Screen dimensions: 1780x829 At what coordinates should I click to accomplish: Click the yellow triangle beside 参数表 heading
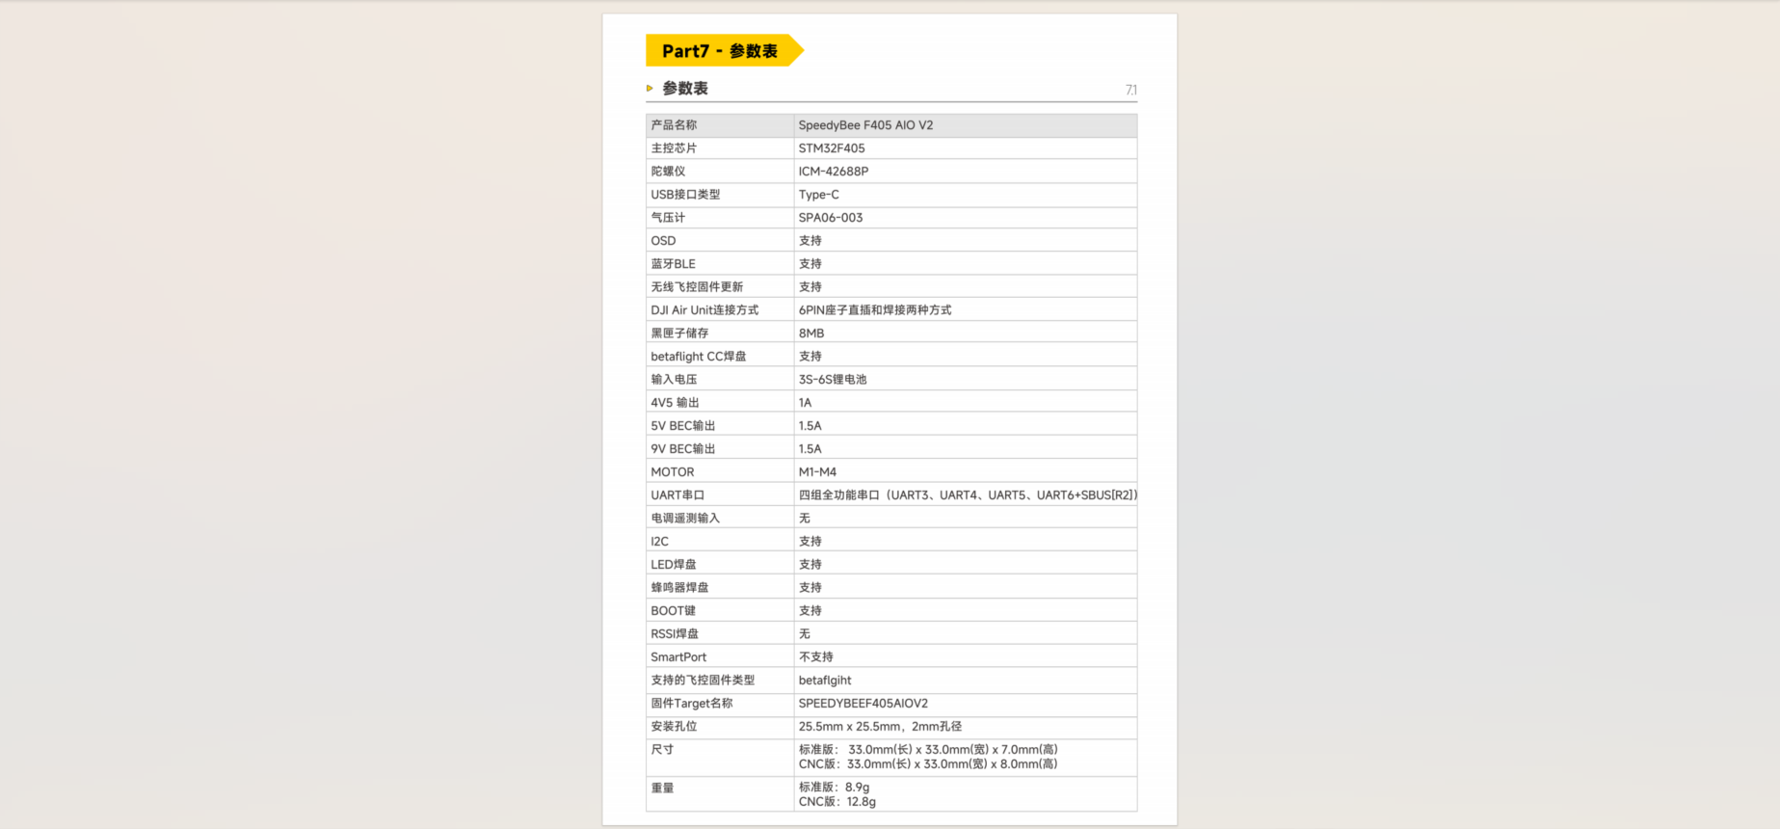[650, 89]
